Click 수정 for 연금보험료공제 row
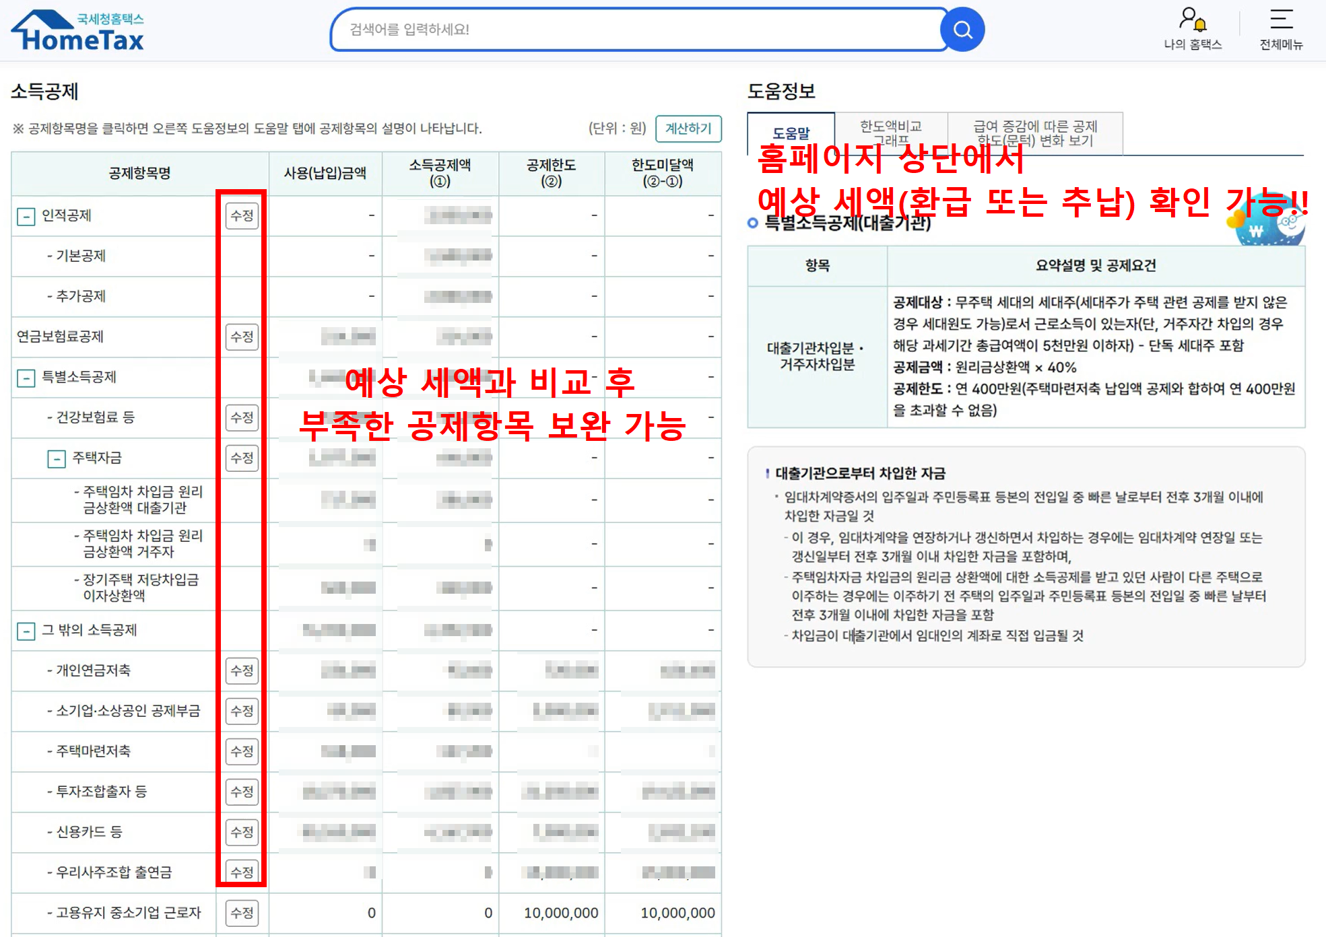This screenshot has height=937, width=1326. pos(242,337)
